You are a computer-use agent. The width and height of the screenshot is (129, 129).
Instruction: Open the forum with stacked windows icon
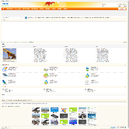[x=5, y=76]
